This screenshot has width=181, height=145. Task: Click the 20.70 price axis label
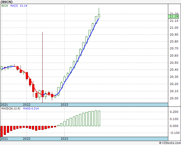pos(174,49)
